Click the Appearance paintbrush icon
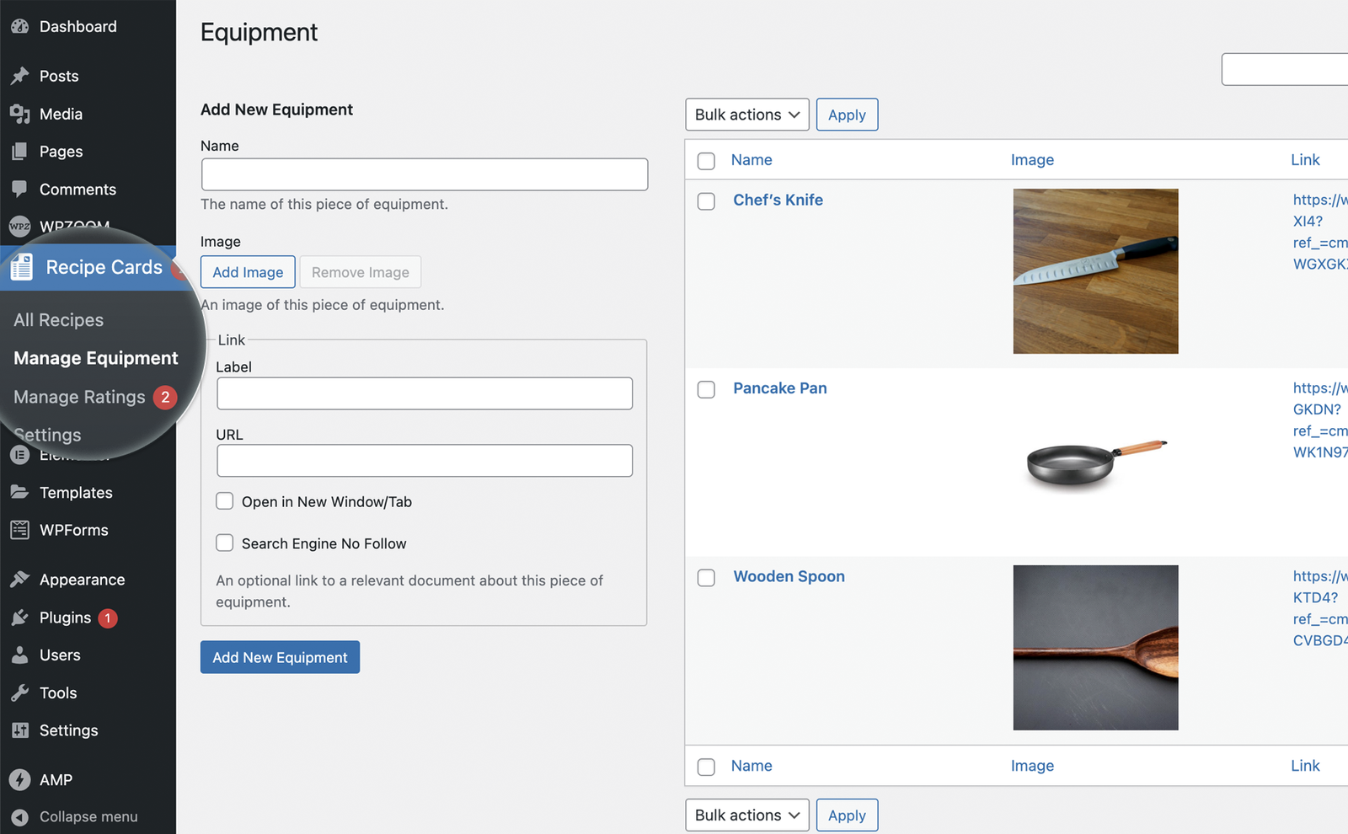 [x=20, y=580]
